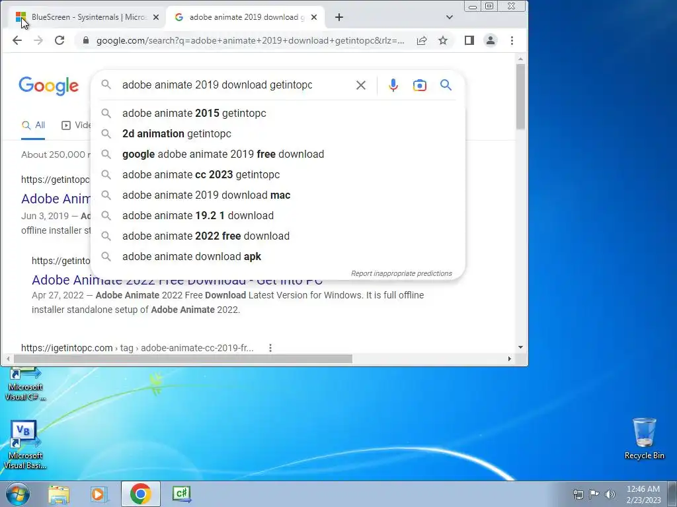Close the BlueScreen Sysinternals tab
Image resolution: width=677 pixels, height=507 pixels.
pyautogui.click(x=156, y=17)
